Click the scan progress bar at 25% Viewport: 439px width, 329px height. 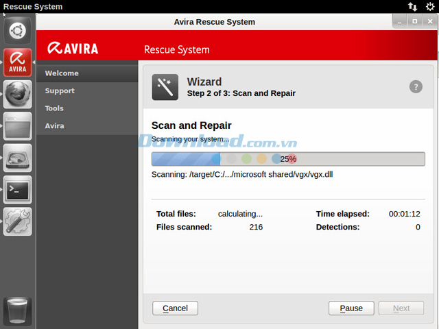pos(288,159)
